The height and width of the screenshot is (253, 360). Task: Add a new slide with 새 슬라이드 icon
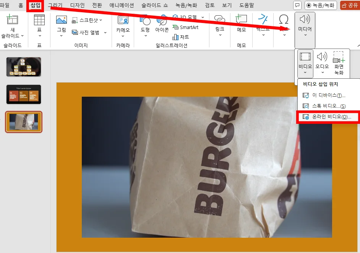point(12,19)
